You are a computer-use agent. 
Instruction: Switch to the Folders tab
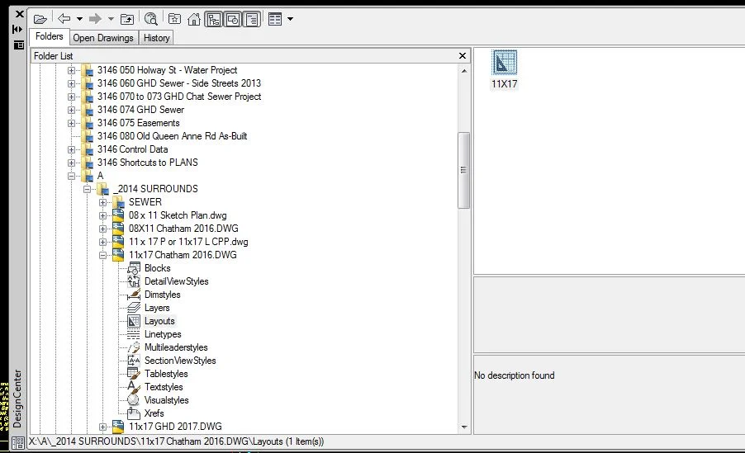49,36
